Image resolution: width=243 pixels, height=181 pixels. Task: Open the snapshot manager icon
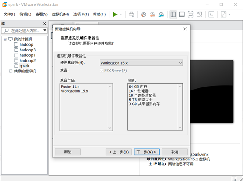click(x=161, y=14)
